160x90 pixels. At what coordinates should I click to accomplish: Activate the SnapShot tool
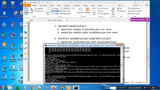39,8
